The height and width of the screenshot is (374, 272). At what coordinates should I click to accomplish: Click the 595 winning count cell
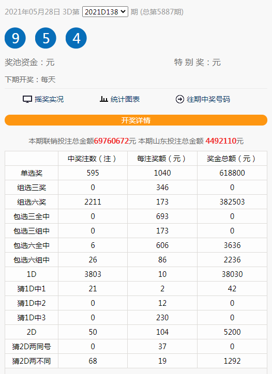pyautogui.click(x=93, y=173)
